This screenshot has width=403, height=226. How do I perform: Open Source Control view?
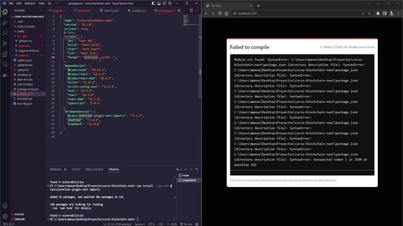point(5,43)
